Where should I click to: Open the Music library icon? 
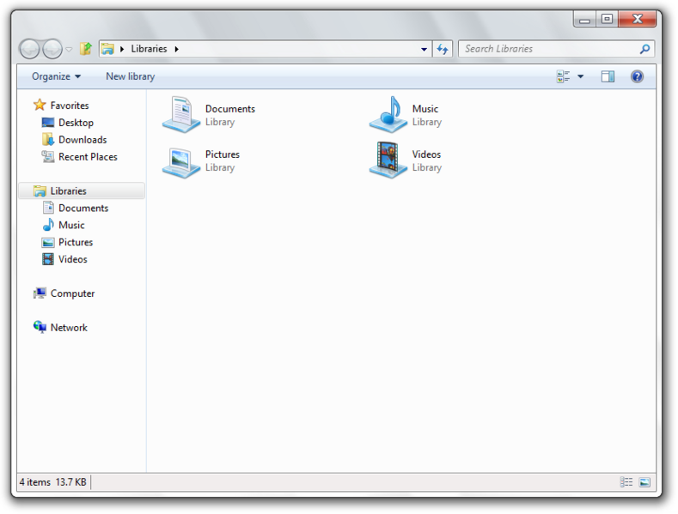point(388,115)
